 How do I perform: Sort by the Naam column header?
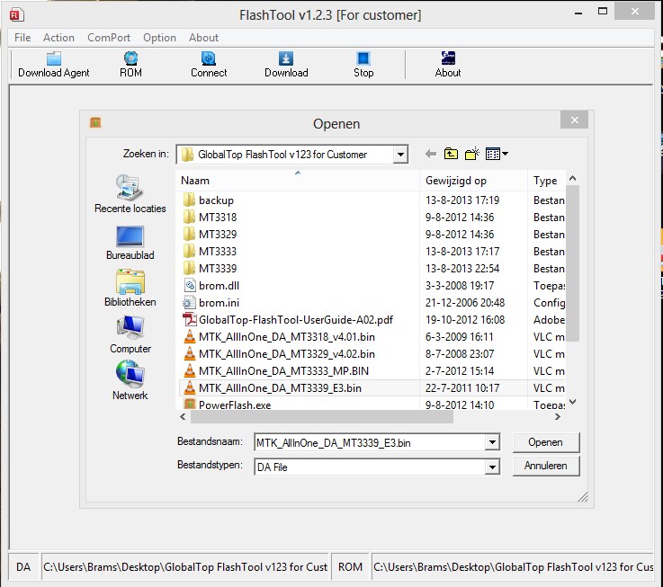(x=298, y=181)
